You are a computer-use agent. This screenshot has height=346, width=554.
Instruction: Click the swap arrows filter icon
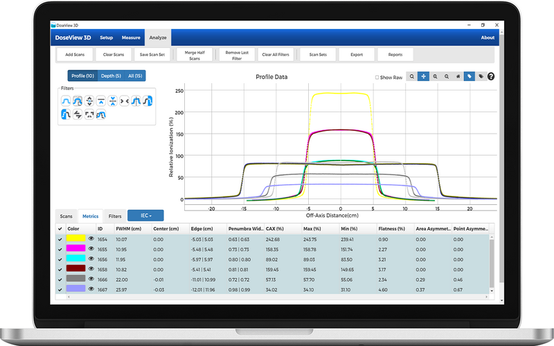78,115
